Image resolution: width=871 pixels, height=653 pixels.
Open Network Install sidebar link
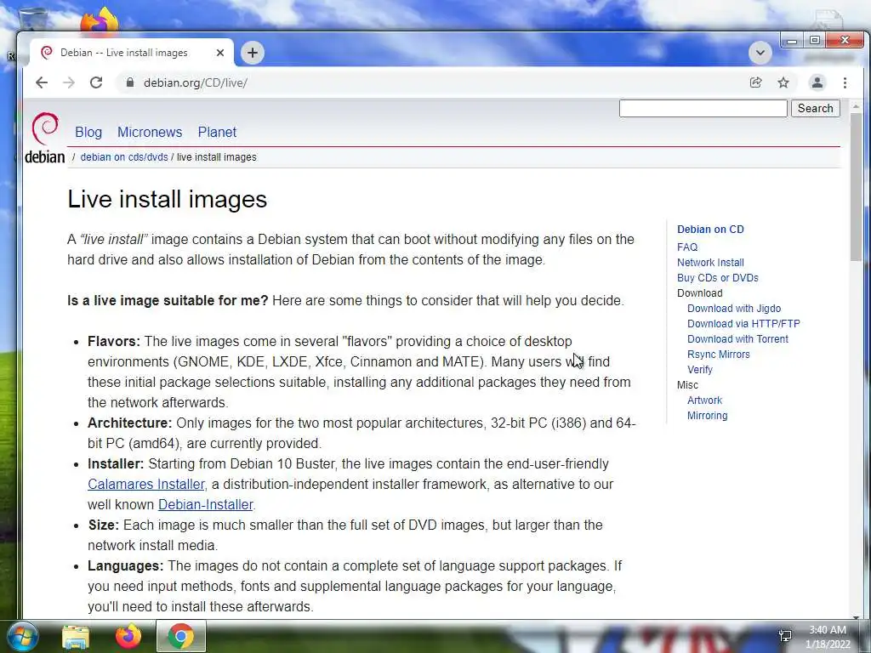[x=710, y=263]
